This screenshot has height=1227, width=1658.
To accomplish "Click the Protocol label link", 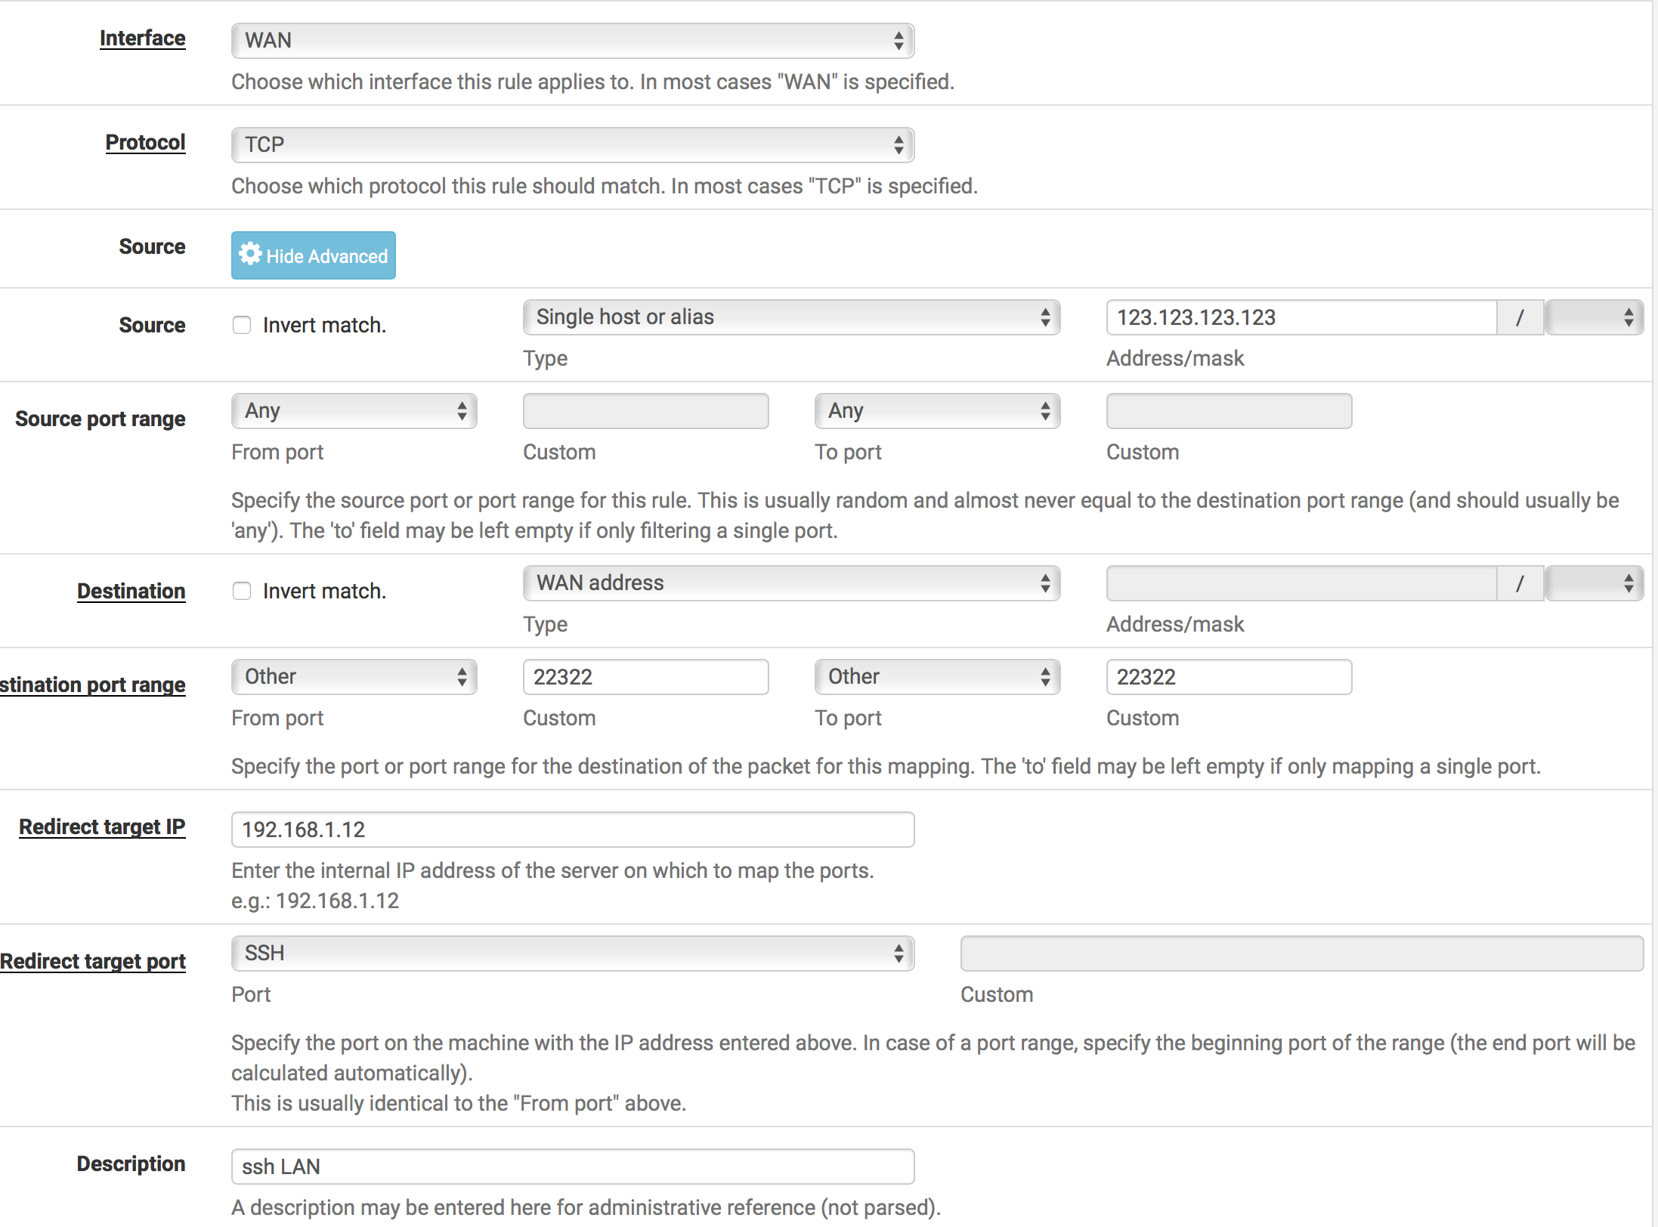I will pos(145,142).
